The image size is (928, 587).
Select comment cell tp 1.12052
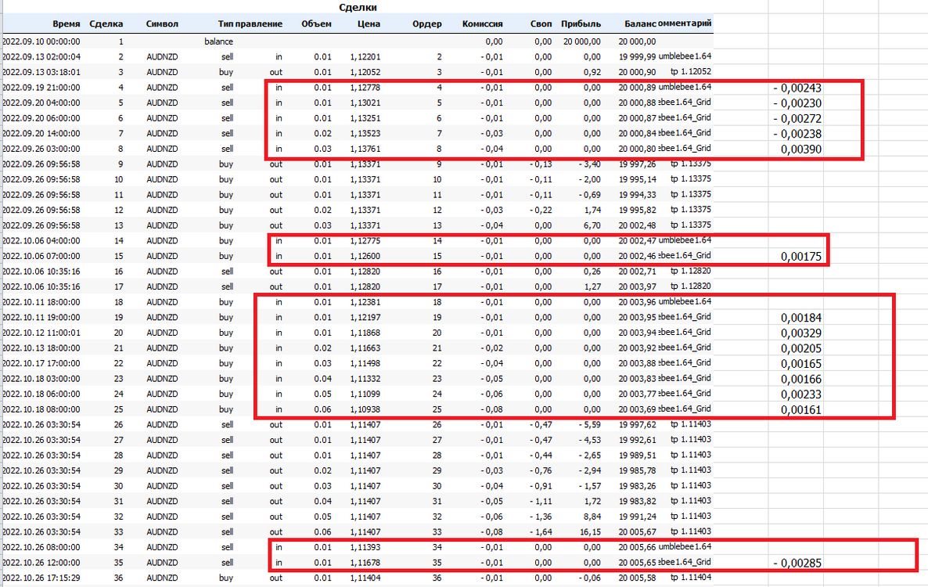coord(691,71)
